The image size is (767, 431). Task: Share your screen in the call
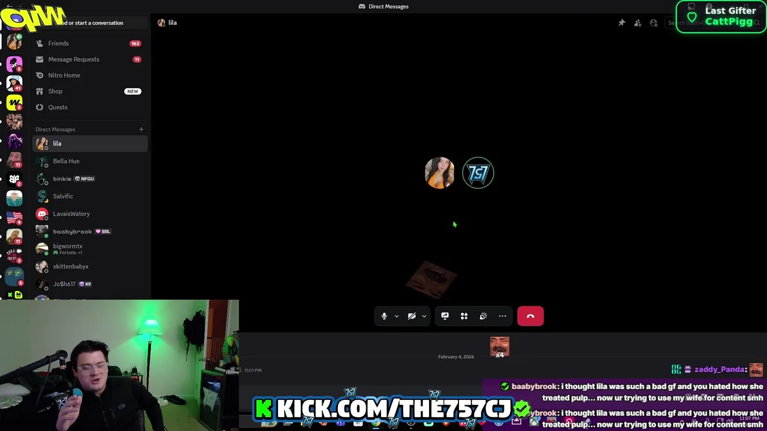(x=445, y=316)
